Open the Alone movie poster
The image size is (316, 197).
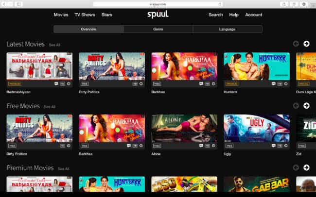click(184, 128)
